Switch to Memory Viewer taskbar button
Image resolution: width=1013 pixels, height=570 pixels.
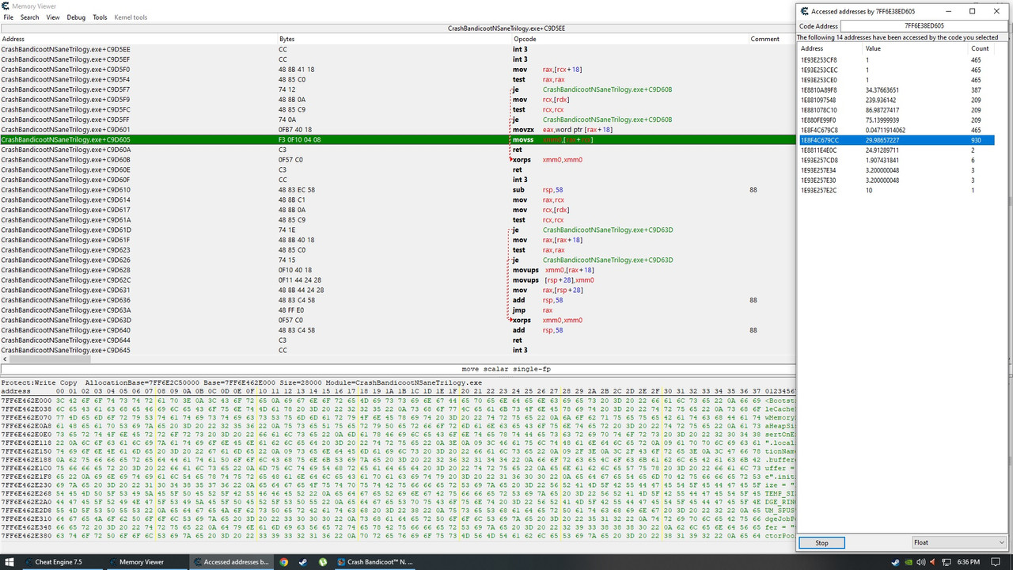click(147, 562)
